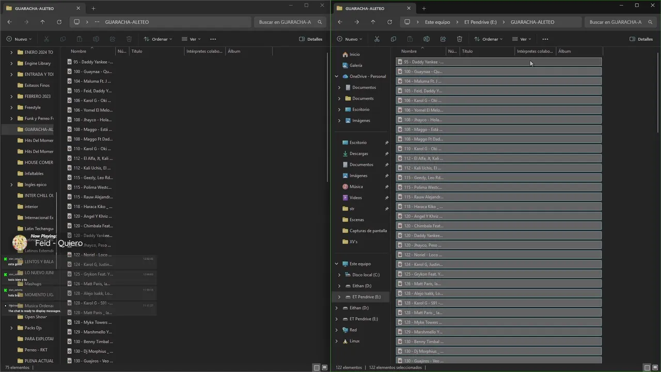
Task: Click the address bar ellipsis in left window
Action: point(97,22)
